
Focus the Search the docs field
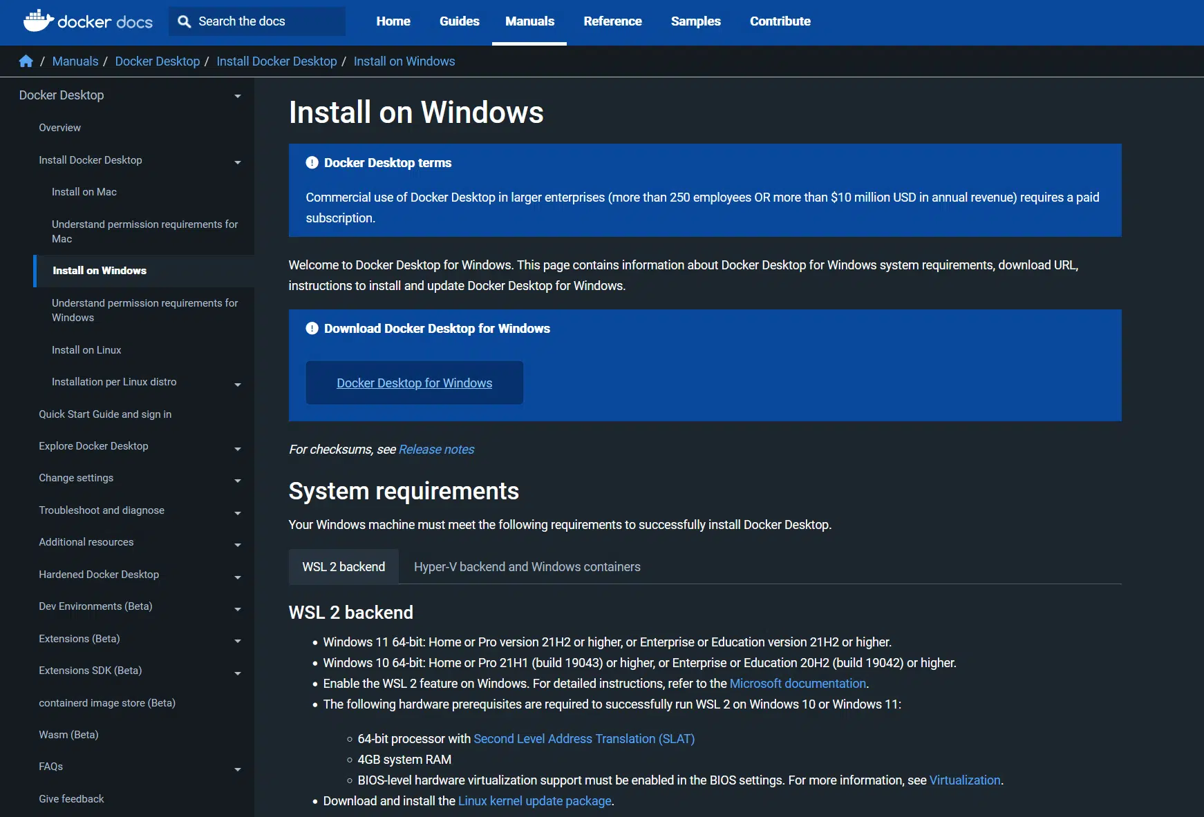[x=257, y=21]
